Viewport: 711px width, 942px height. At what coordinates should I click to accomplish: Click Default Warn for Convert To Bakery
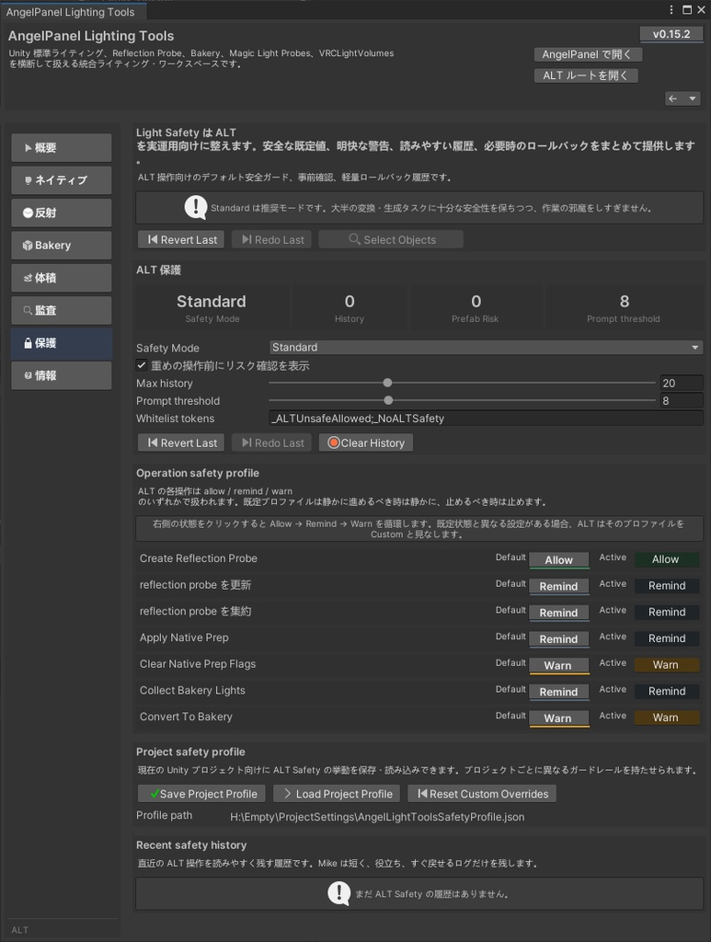(x=559, y=718)
